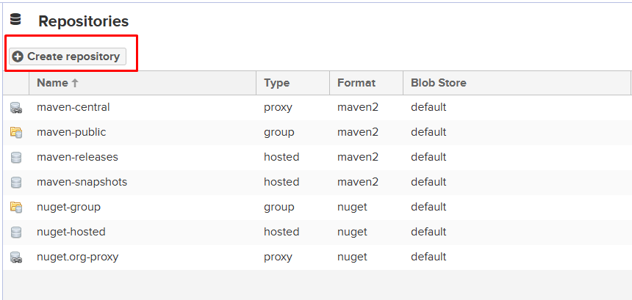Viewport: 632px width, 300px height.
Task: Open the nuget-hosted repository entry
Action: point(71,233)
